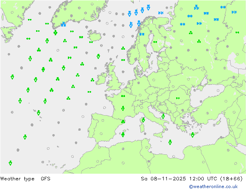Open the weatheronline.co.uk link
246x190 pixels.
point(213,187)
